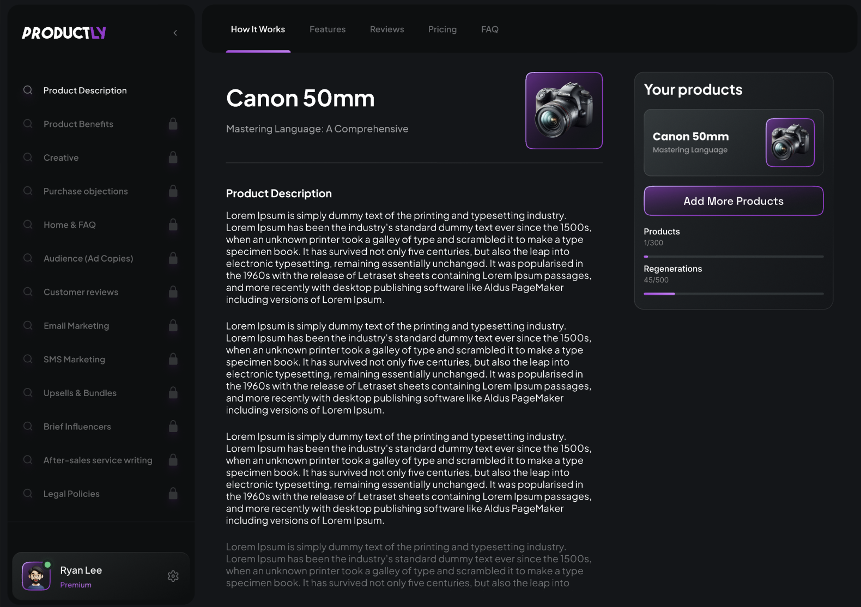
Task: Open settings with the gear icon
Action: 173,576
